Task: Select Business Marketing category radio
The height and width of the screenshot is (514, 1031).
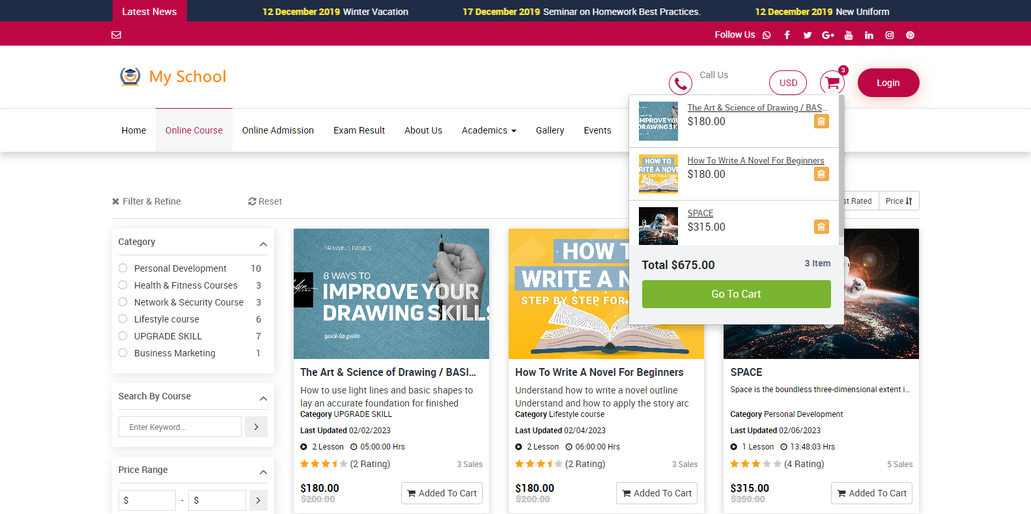Action: coord(123,353)
